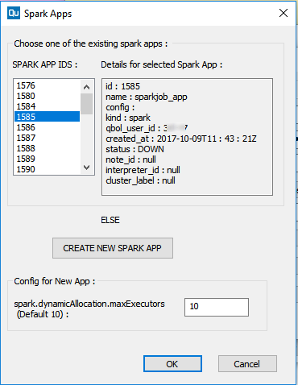This screenshot has height=385, width=298.
Task: Click the 'kind : spark' detail line
Action: click(x=128, y=118)
